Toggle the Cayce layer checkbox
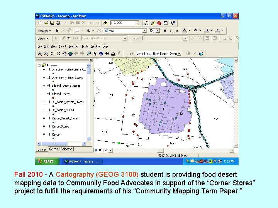 [49, 134]
